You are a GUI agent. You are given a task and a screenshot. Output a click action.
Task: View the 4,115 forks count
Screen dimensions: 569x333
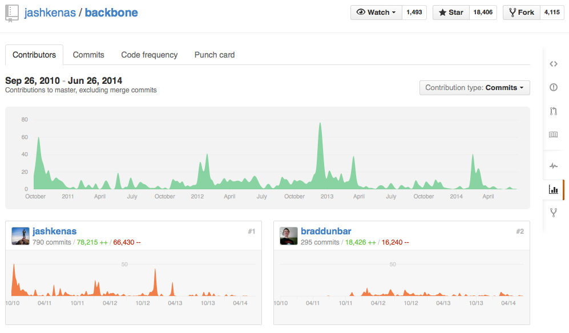[x=552, y=13]
